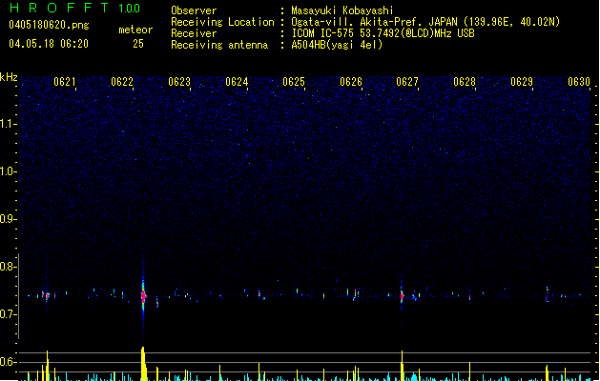The image size is (600, 381).
Task: Click the 0621 time marker
Action: [x=64, y=82]
